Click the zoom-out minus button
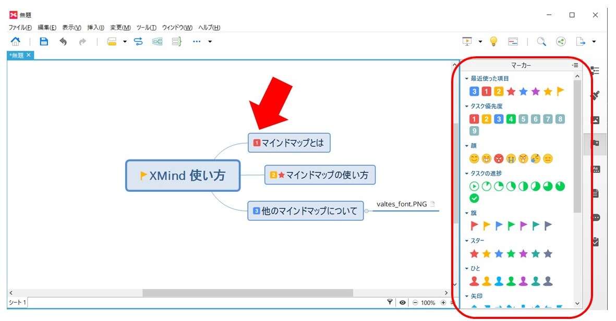Image resolution: width=616 pixels, height=321 pixels. pyautogui.click(x=415, y=303)
